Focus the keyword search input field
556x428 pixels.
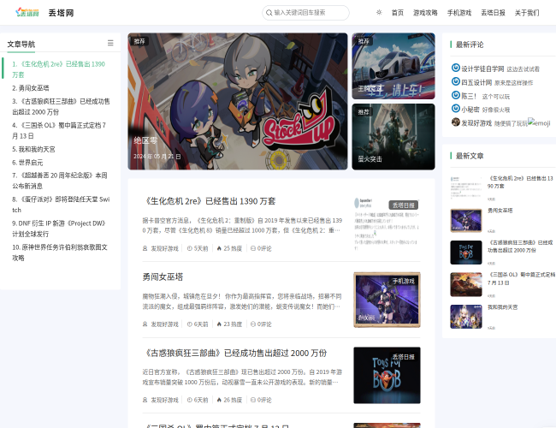click(x=305, y=13)
